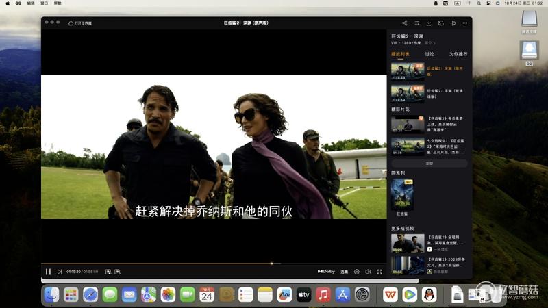This screenshot has height=308, width=548.
Task: Open System Settings from the Dock
Action: point(362,295)
